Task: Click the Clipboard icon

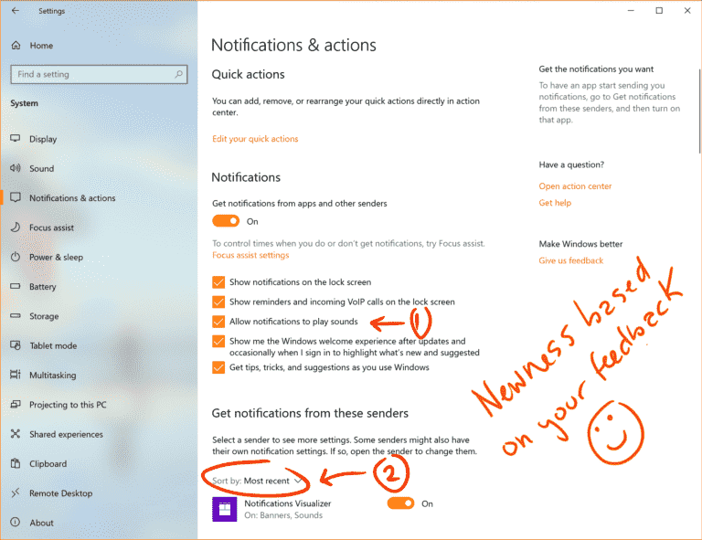Action: 16,463
